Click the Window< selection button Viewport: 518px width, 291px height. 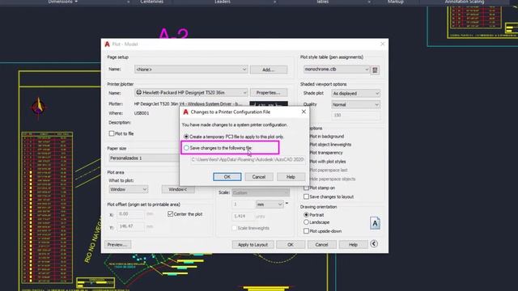click(x=178, y=189)
